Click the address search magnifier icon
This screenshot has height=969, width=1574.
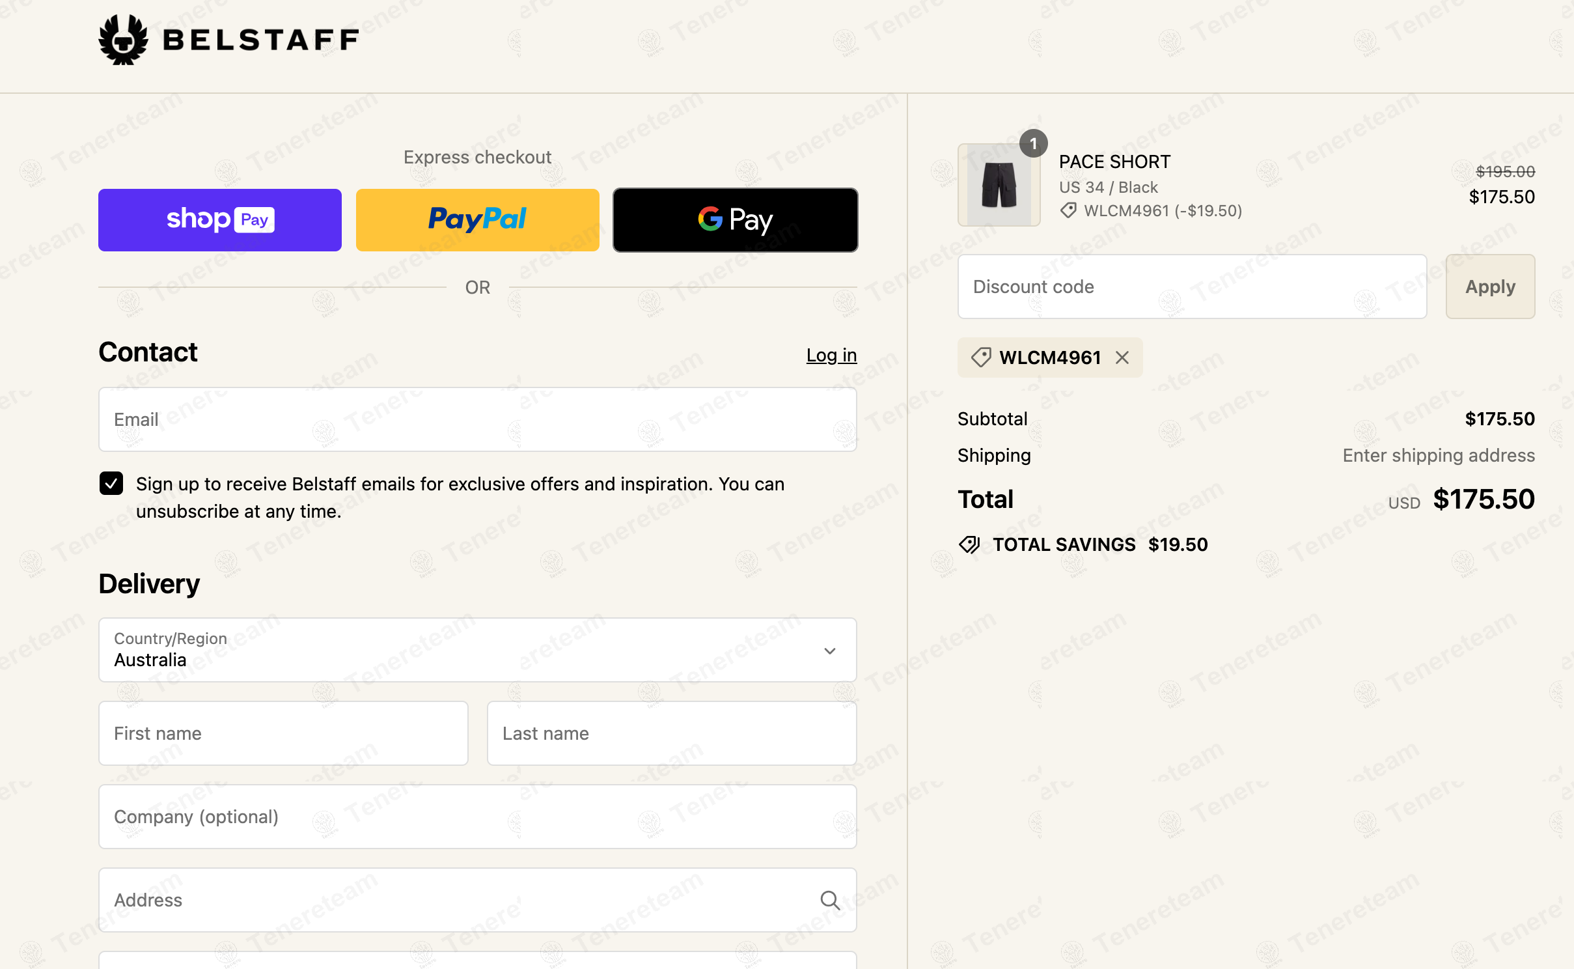(830, 900)
